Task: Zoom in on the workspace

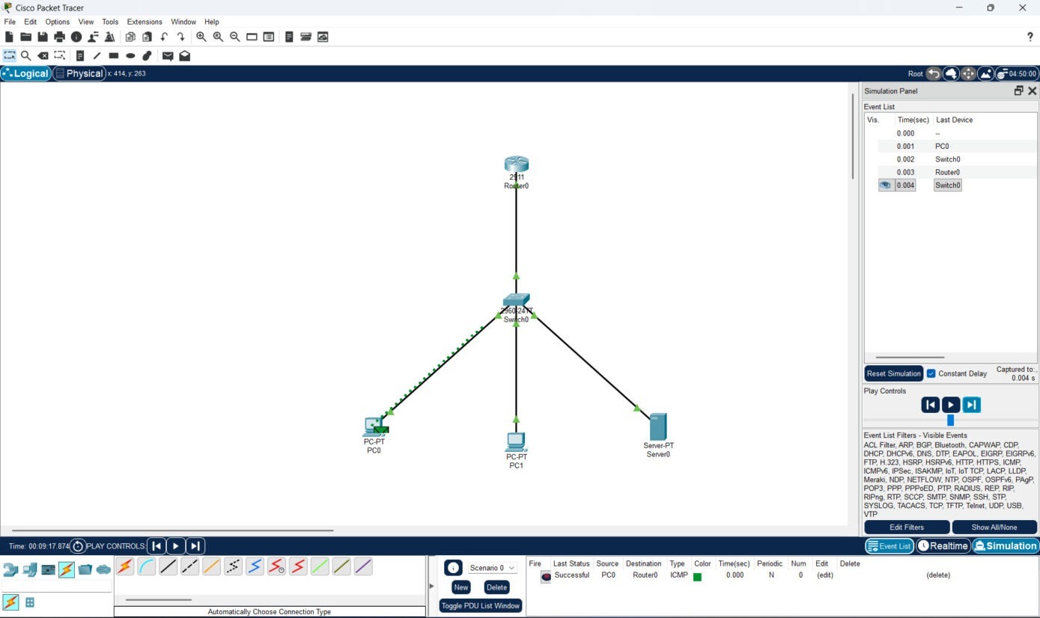Action: click(201, 37)
